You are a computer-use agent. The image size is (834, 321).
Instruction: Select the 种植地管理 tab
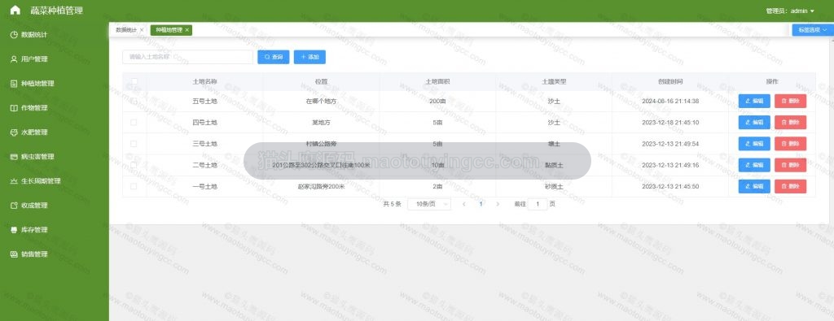[169, 30]
